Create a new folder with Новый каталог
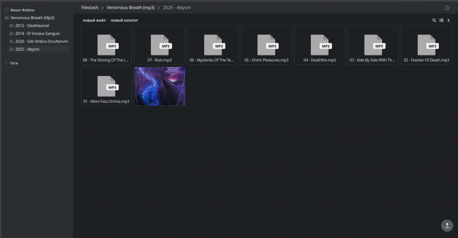Image resolution: width=458 pixels, height=238 pixels. pyautogui.click(x=124, y=21)
